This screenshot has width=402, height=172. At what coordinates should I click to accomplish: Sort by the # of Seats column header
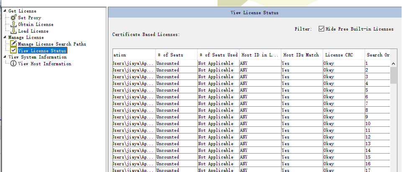(x=177, y=55)
